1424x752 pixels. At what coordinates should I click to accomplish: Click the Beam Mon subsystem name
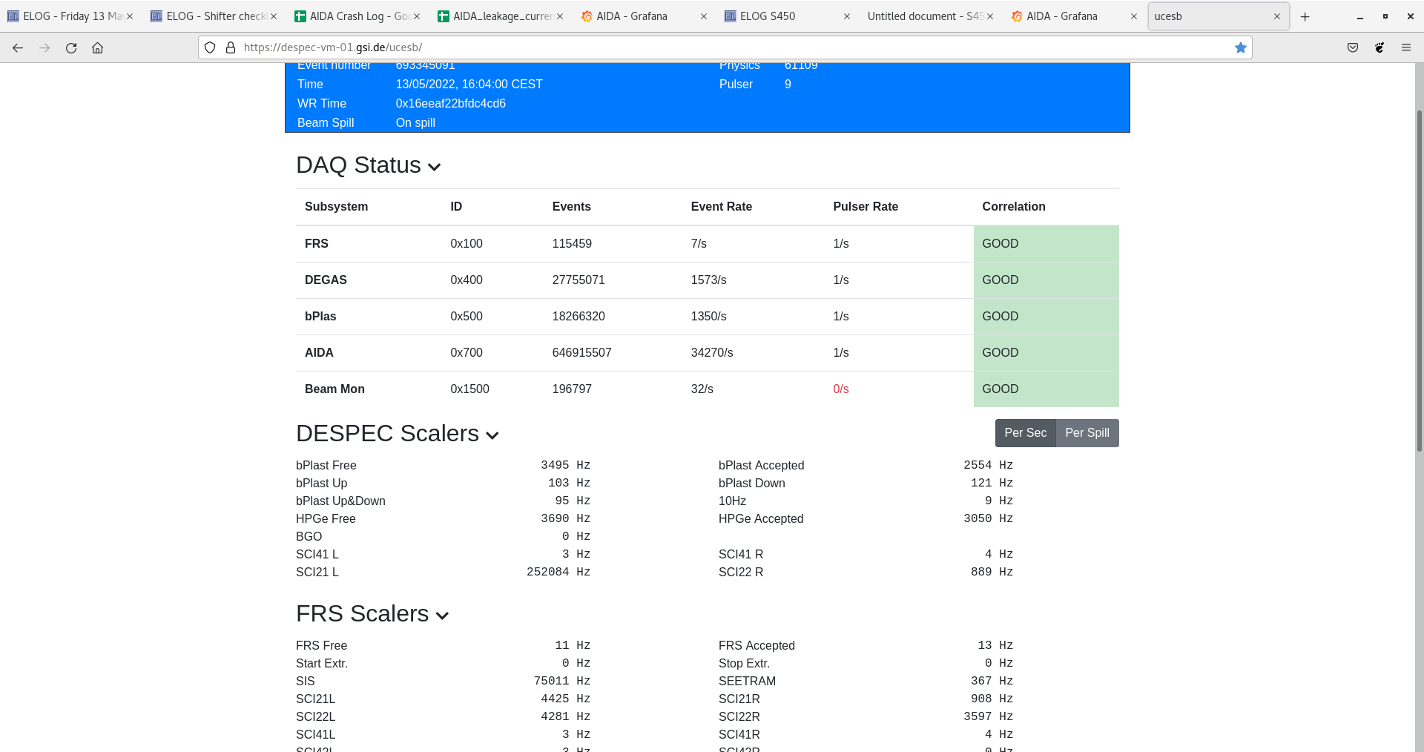[x=334, y=389]
